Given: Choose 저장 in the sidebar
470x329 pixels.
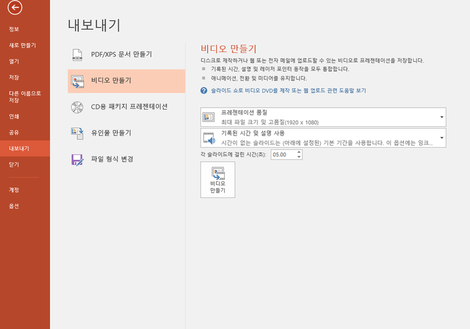Looking at the screenshot, I should (14, 77).
